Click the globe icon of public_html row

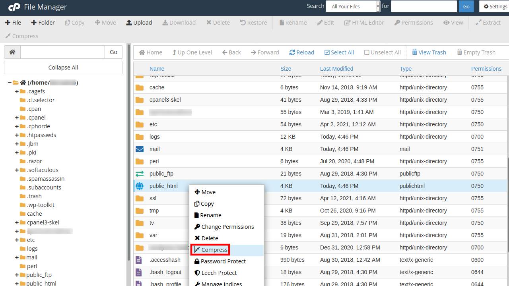[x=140, y=186]
